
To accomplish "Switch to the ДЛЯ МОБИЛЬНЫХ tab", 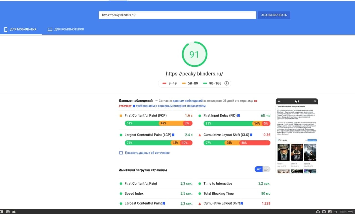I will coord(21,29).
